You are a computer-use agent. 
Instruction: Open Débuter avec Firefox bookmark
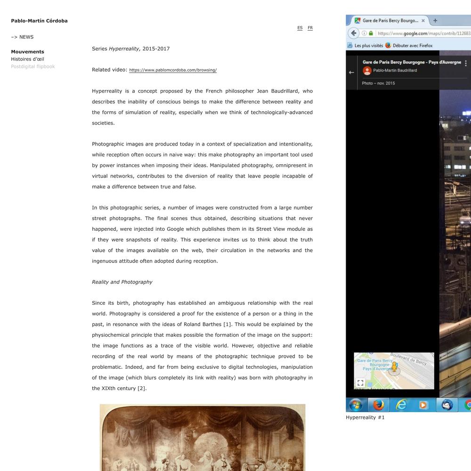pos(413,46)
